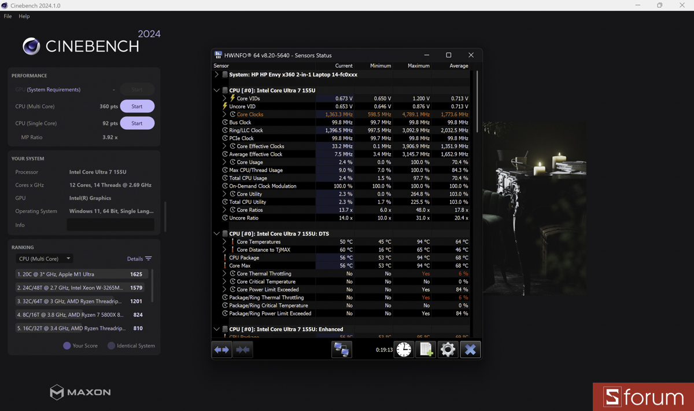Screen dimensions: 694x411
Task: Click the shrink-columns arrows icon in HWiNFO
Action: click(x=243, y=350)
